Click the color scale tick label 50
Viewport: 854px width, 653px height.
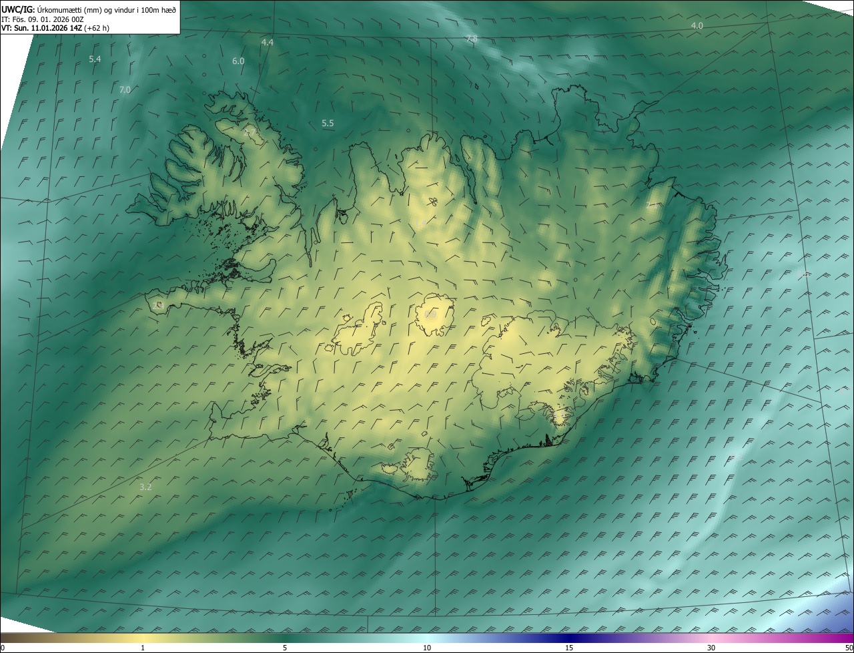[849, 648]
